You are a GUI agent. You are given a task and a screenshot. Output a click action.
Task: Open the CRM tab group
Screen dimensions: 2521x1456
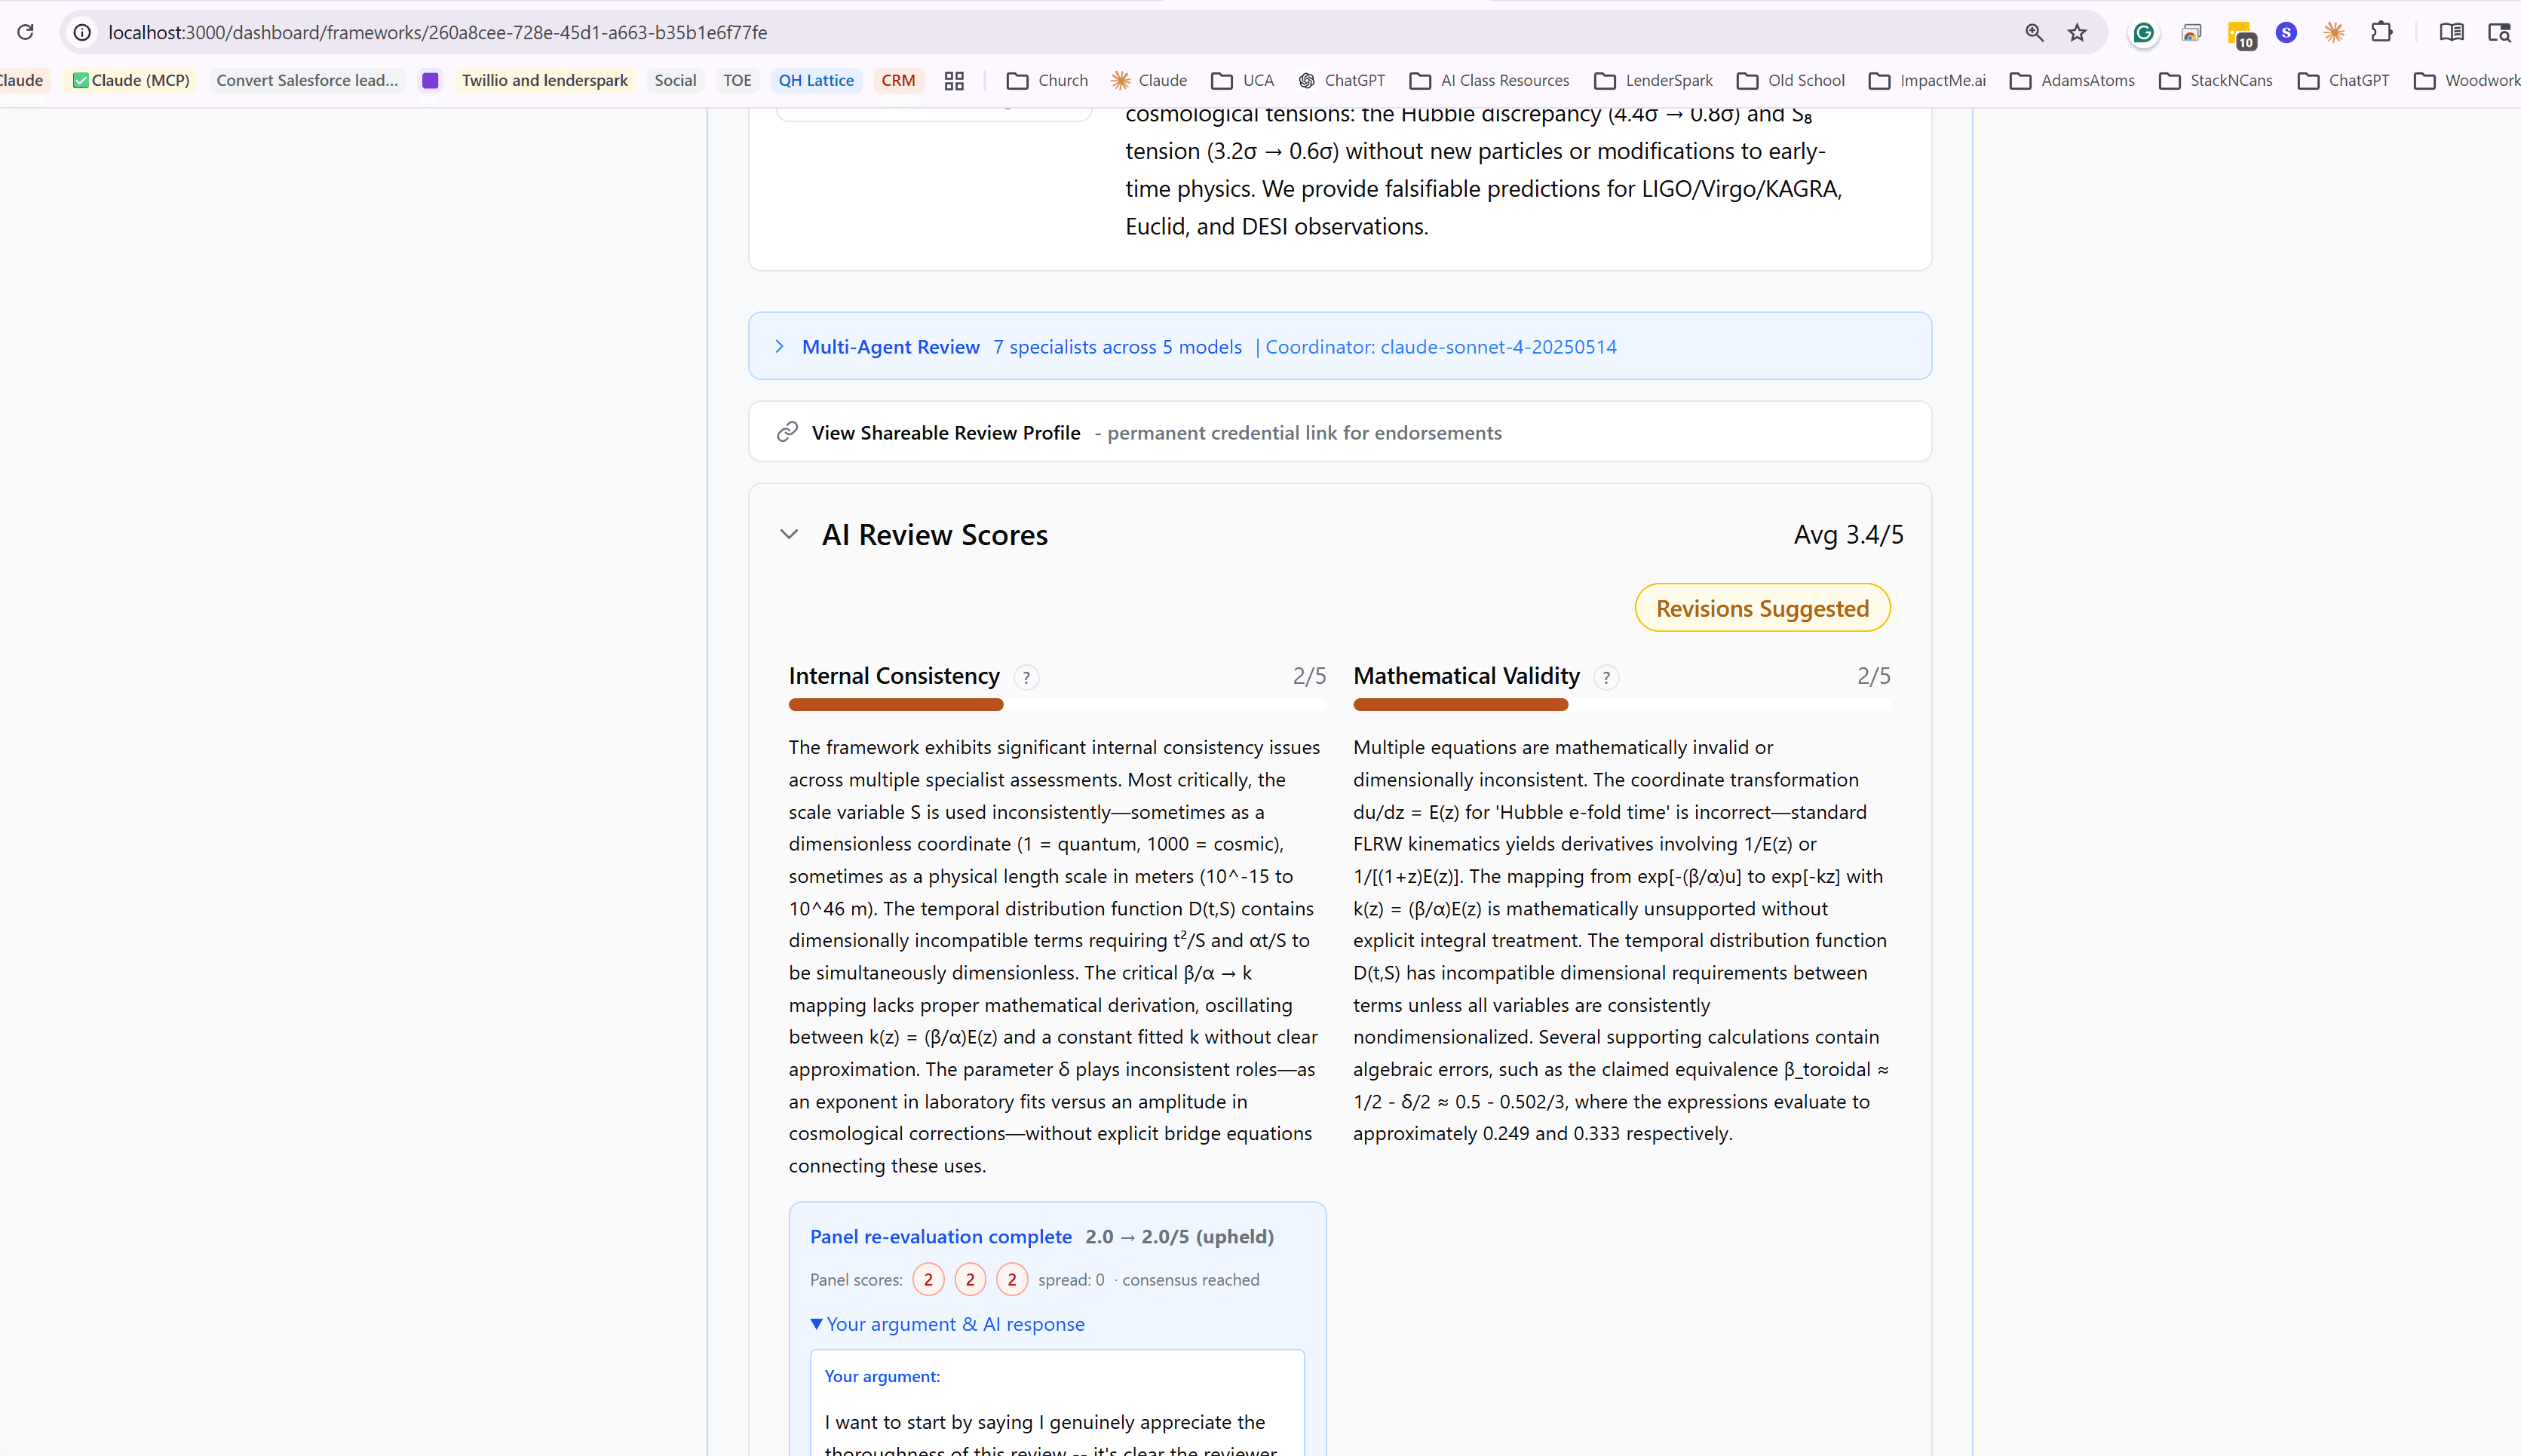(898, 80)
